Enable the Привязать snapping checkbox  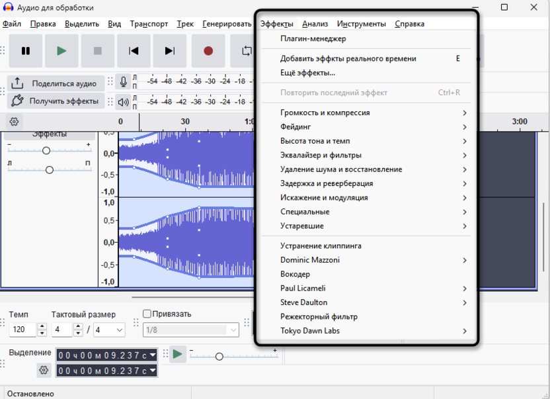point(146,314)
